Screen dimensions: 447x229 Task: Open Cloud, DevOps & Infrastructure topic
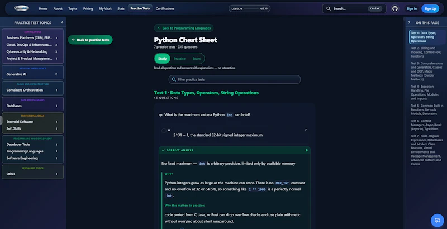(32, 45)
